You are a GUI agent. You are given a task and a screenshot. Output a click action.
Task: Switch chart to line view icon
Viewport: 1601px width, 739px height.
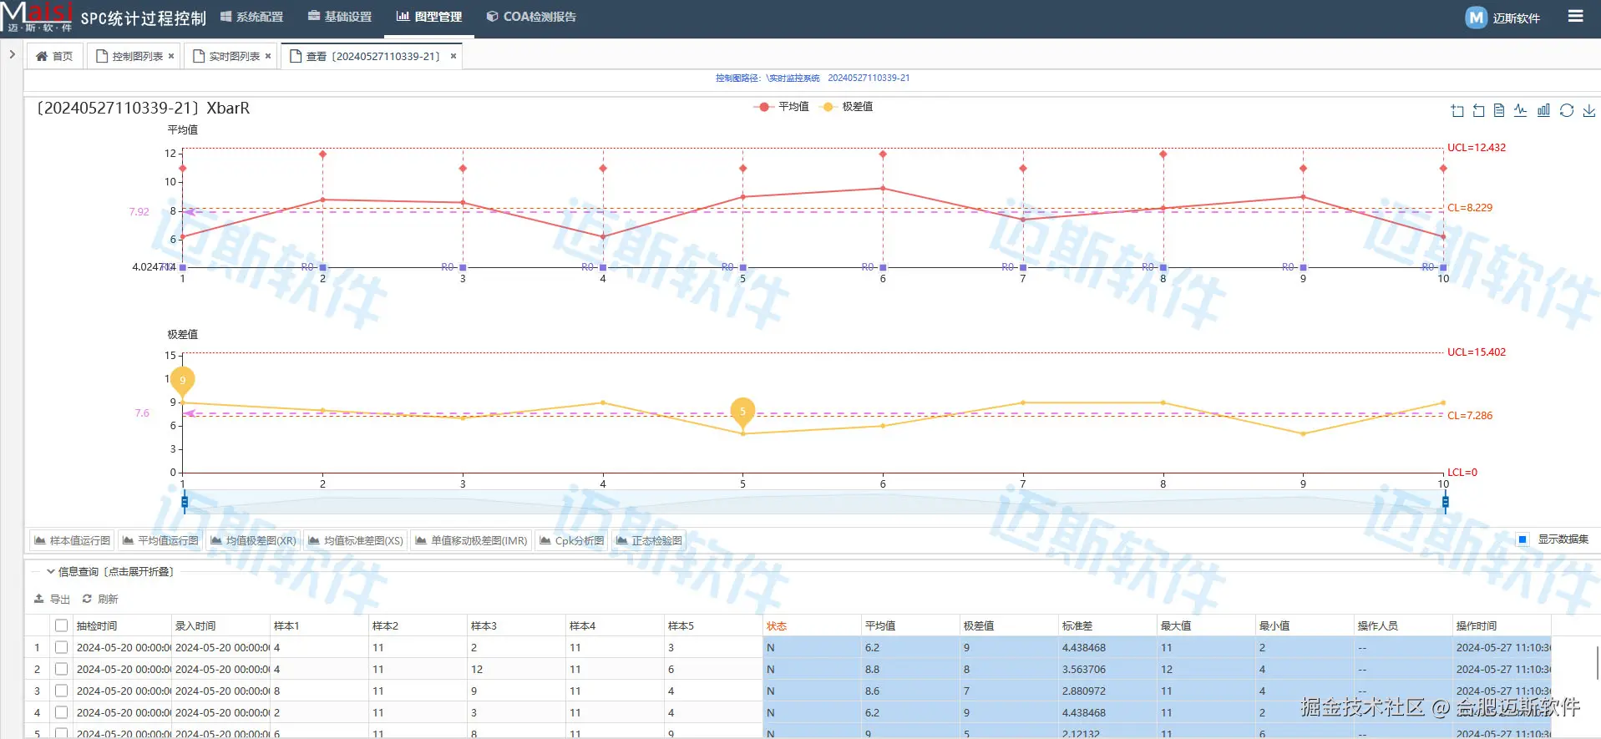tap(1520, 110)
